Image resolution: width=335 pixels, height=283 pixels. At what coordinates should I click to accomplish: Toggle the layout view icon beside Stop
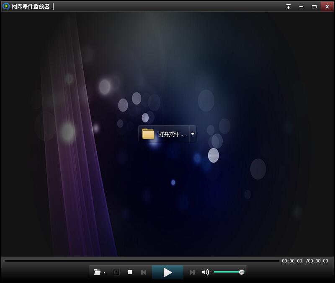tap(116, 272)
